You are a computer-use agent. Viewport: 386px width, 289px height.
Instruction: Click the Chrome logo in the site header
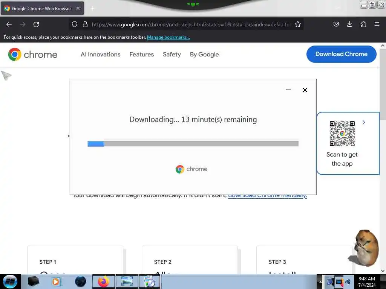tap(32, 54)
